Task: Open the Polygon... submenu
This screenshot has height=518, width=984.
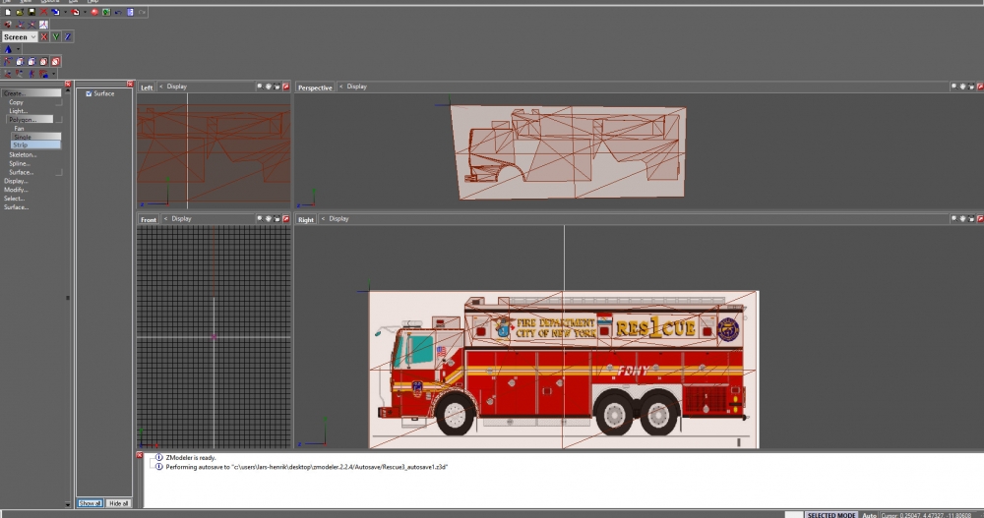Action: pos(30,119)
